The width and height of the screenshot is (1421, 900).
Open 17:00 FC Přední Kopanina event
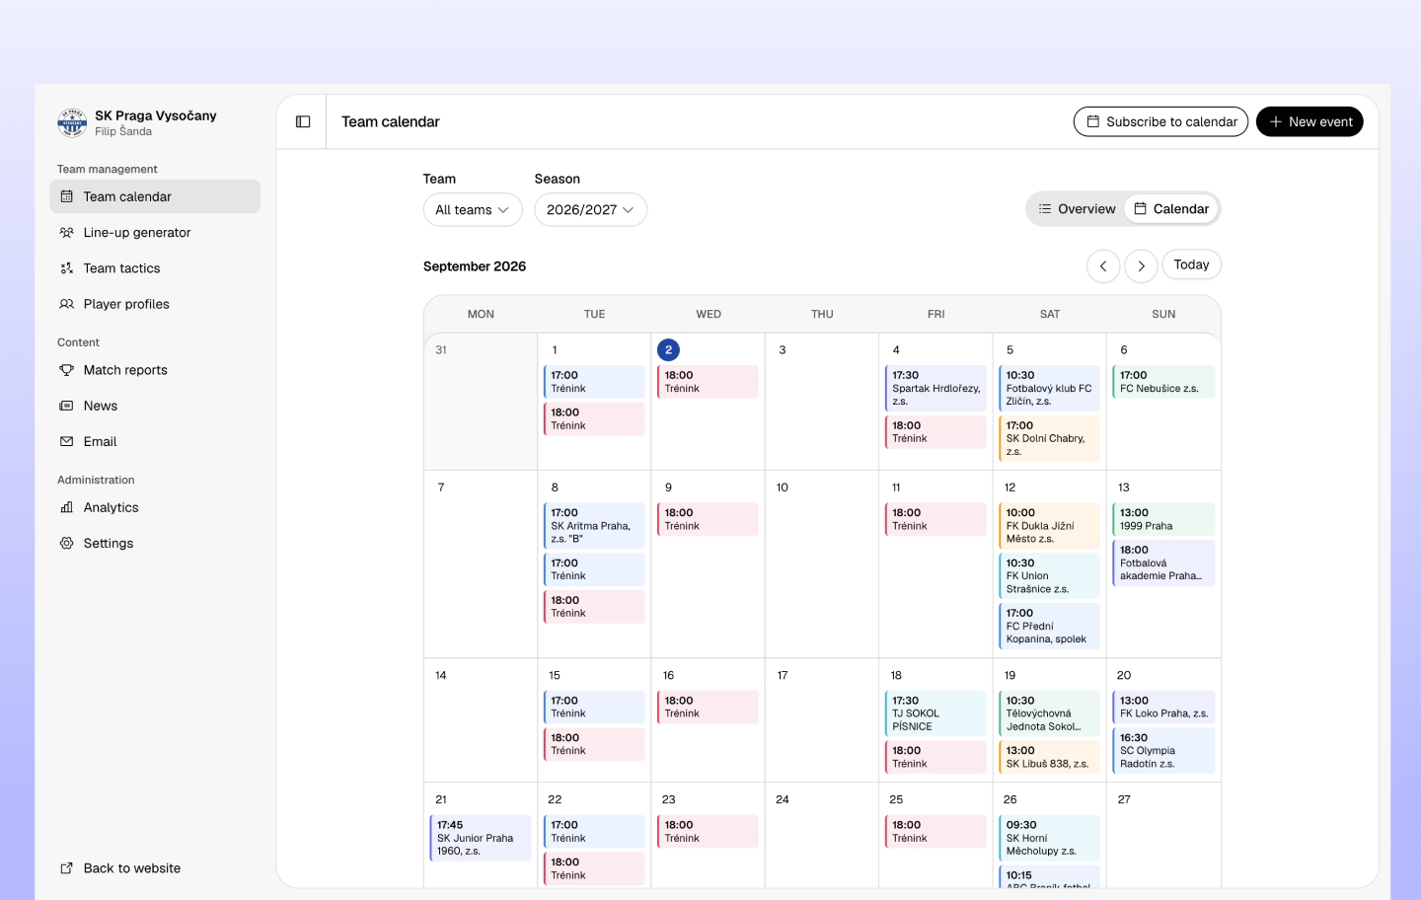[1049, 626]
